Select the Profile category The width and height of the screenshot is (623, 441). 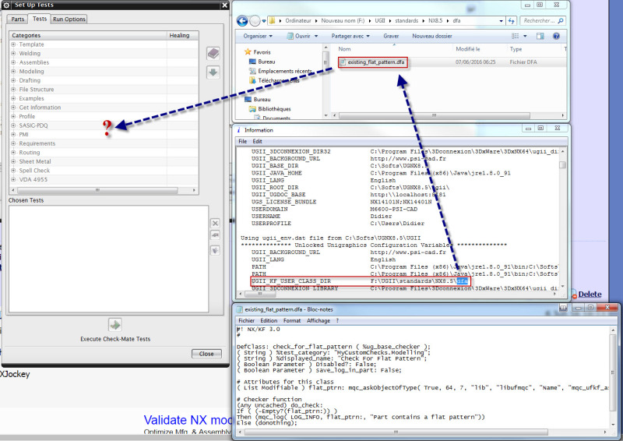[x=27, y=117]
